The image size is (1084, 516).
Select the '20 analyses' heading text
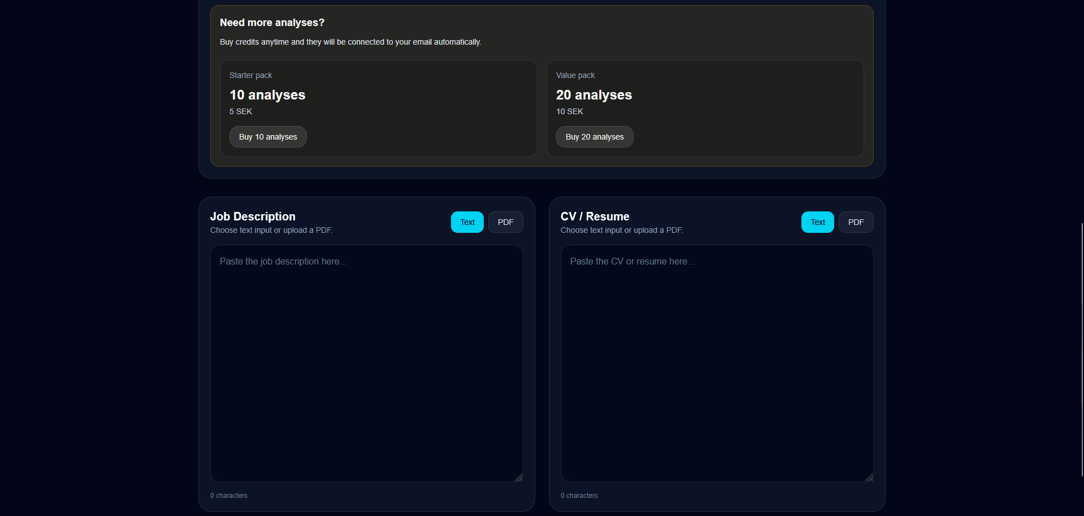(594, 95)
